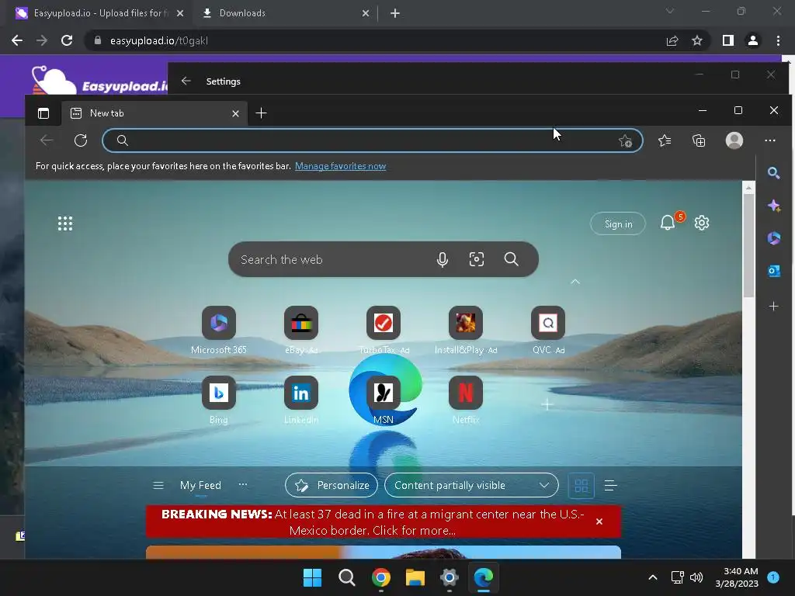Viewport: 795px width, 596px height.
Task: Open Edge Favorites list icon
Action: coord(665,140)
